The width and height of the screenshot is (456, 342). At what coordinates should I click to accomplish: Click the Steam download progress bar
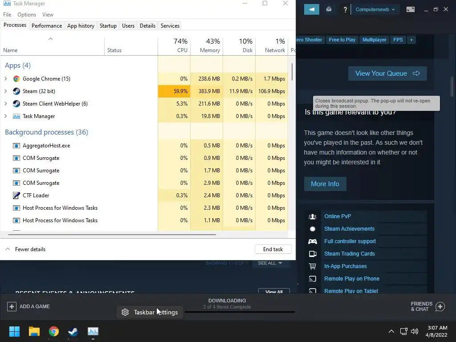pos(240,312)
